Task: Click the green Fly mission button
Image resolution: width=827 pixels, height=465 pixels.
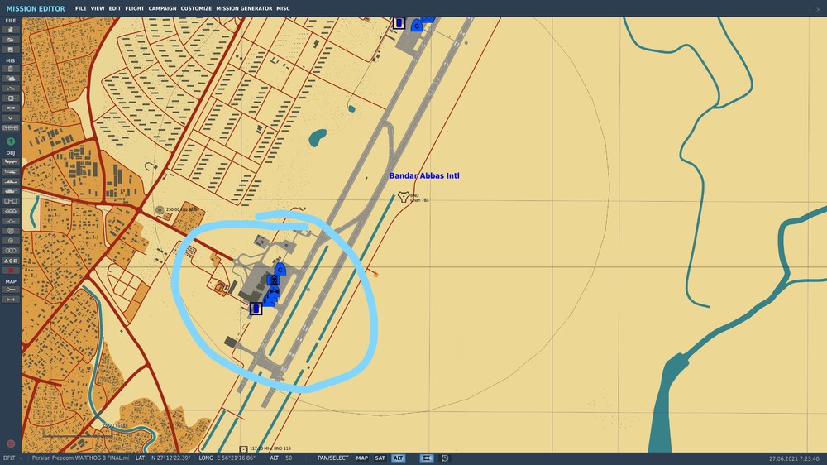Action: [11, 141]
